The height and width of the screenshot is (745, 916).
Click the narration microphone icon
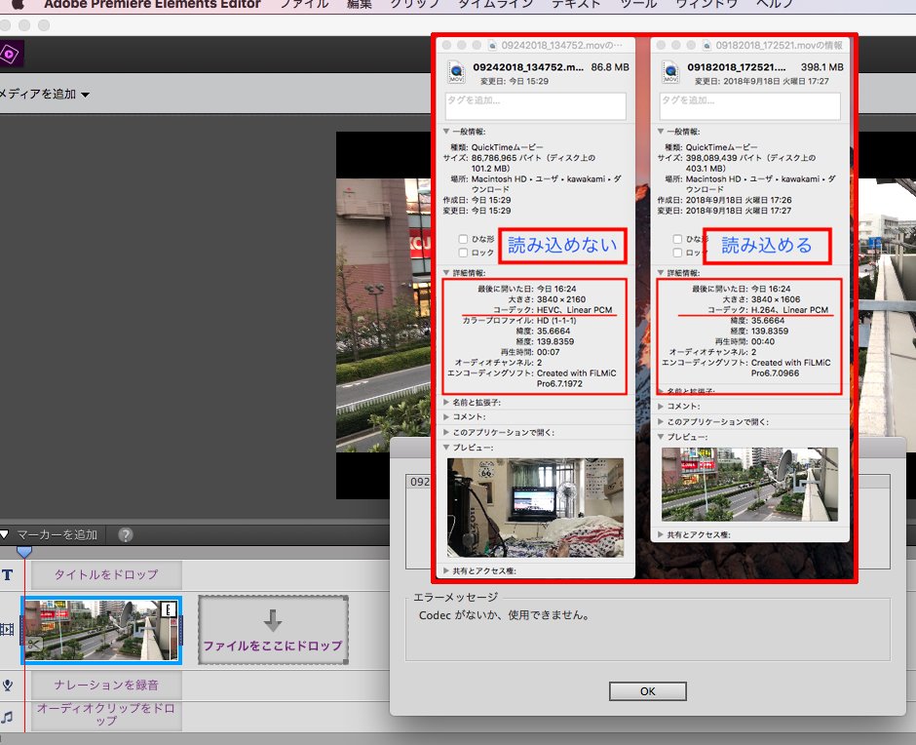pos(8,685)
